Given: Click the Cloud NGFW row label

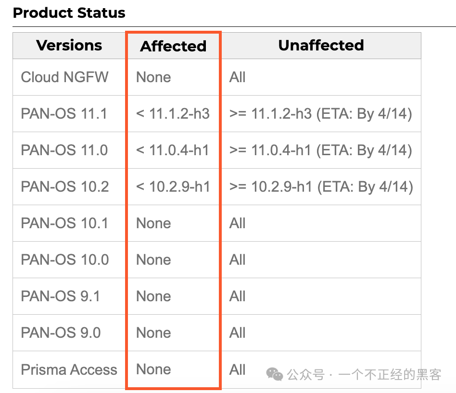Looking at the screenshot, I should (64, 77).
